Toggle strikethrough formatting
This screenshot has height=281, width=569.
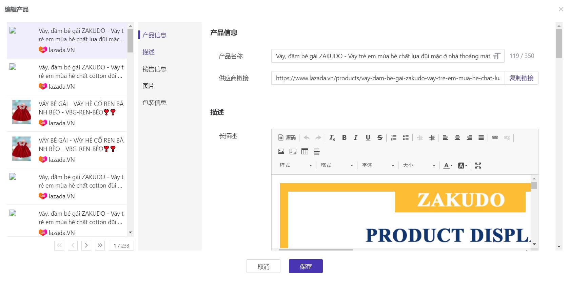[x=380, y=137]
